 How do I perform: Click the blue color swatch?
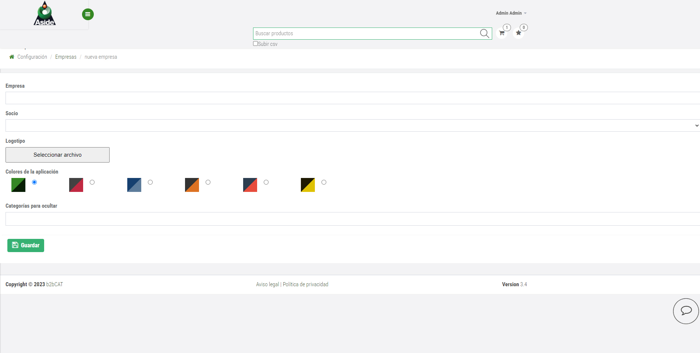(134, 185)
